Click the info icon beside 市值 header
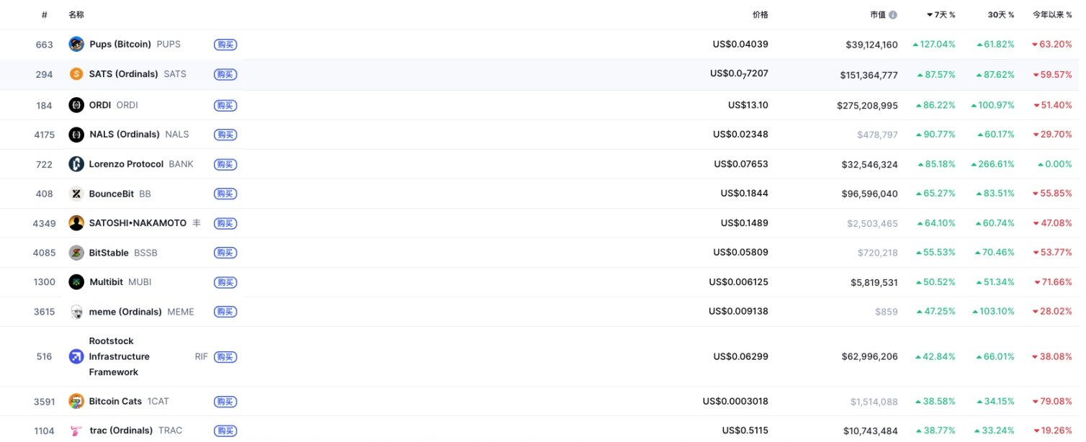 [893, 15]
